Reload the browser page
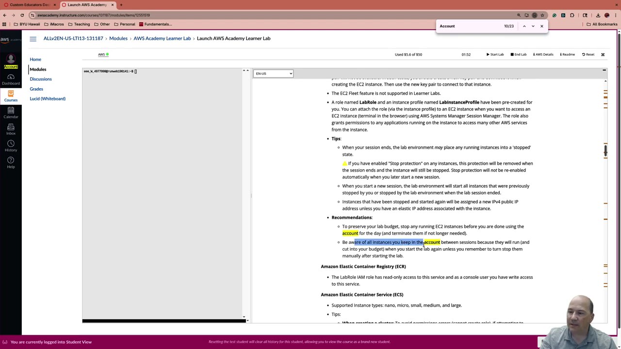This screenshot has width=621, height=349. pos(22,15)
